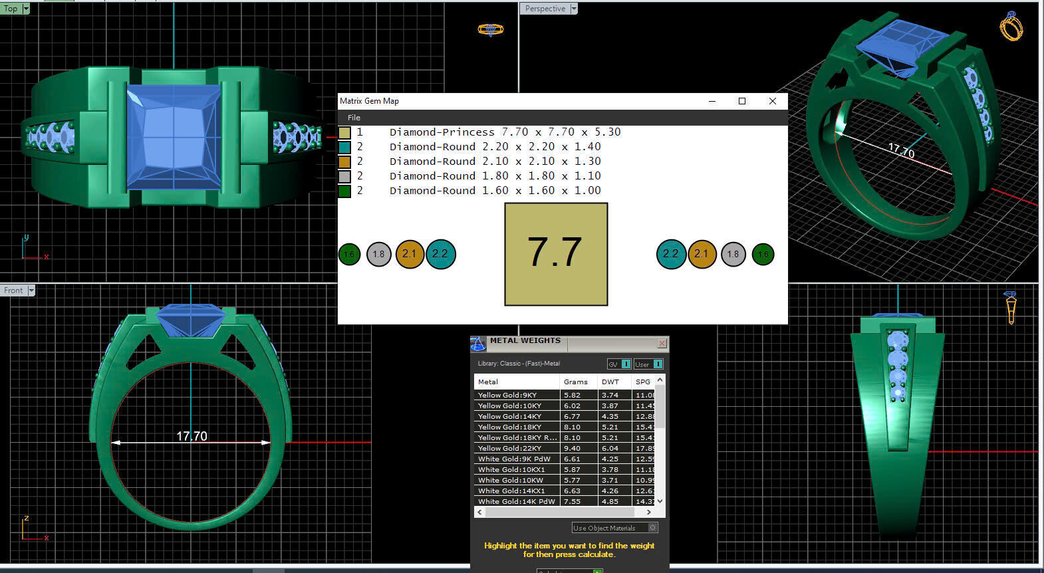This screenshot has height=573, width=1044.
Task: Select the Yellow Gold:18KY R... row
Action: tap(565, 437)
